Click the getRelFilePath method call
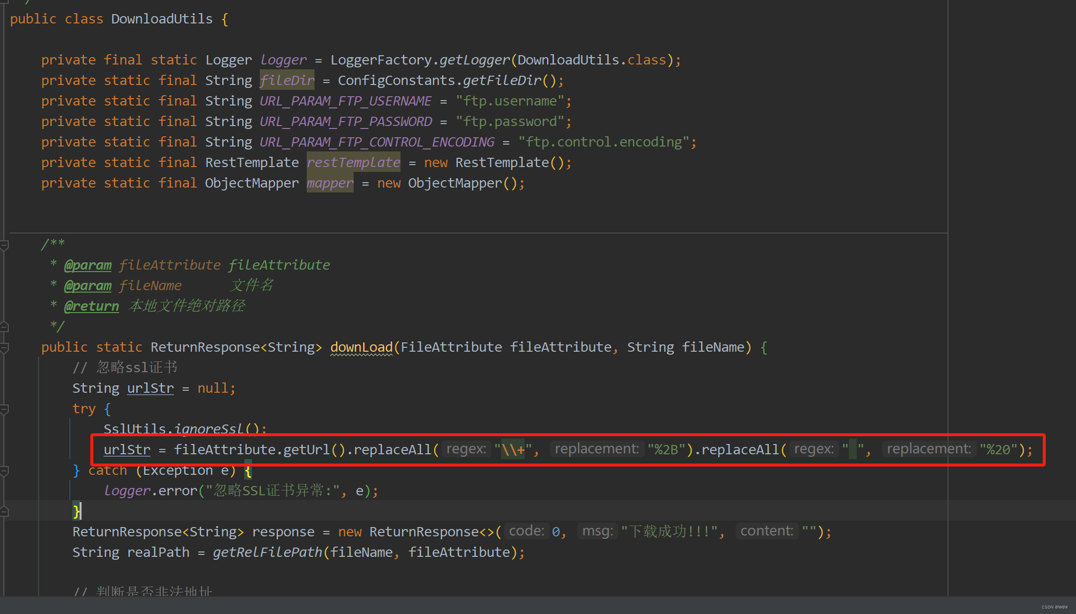Image resolution: width=1076 pixels, height=614 pixels. click(x=267, y=552)
